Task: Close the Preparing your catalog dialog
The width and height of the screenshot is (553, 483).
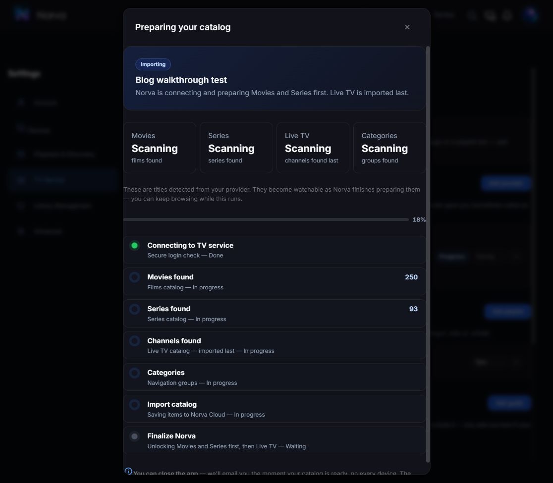Action: pos(407,27)
